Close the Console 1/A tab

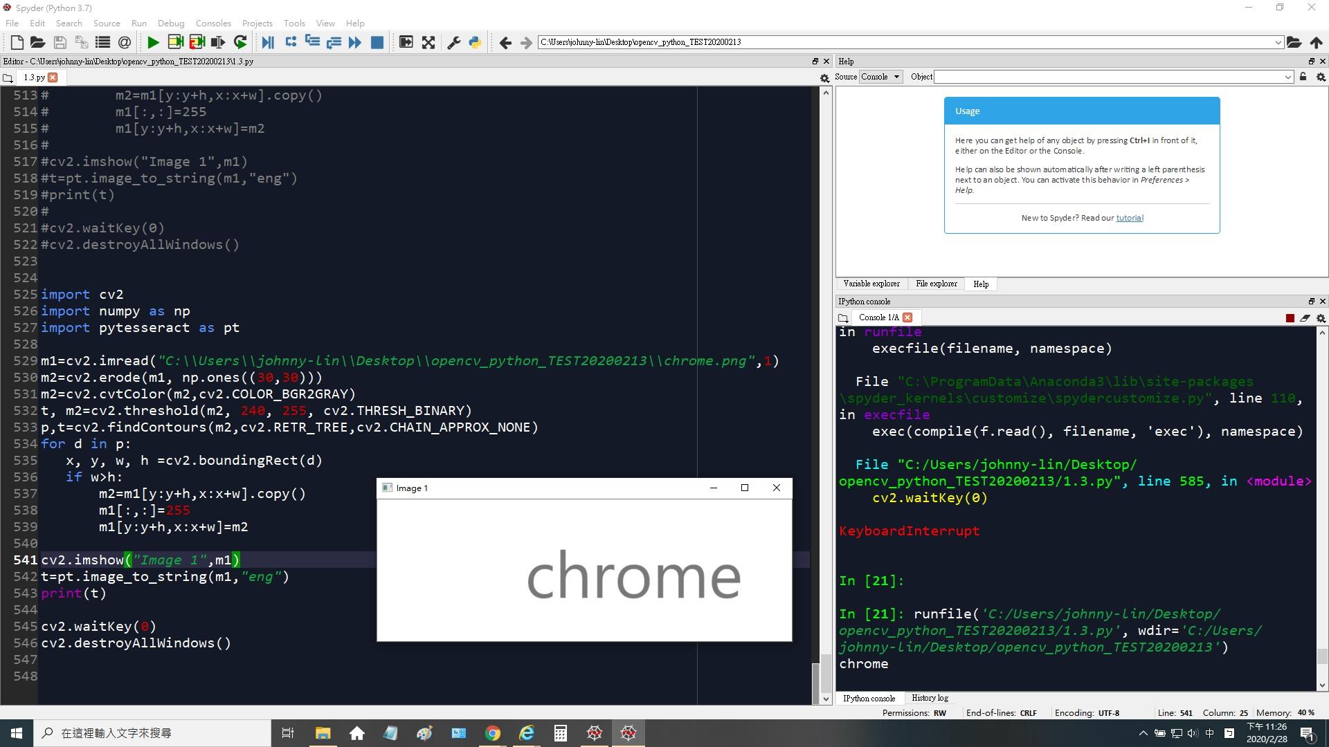[907, 317]
